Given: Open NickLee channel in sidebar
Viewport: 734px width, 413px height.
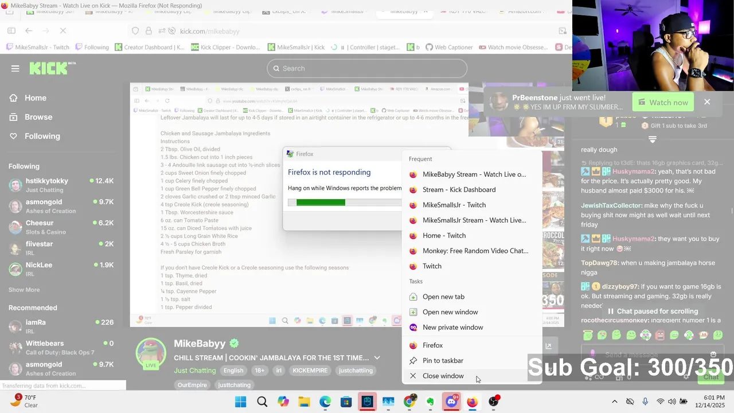Looking at the screenshot, I should (x=61, y=269).
